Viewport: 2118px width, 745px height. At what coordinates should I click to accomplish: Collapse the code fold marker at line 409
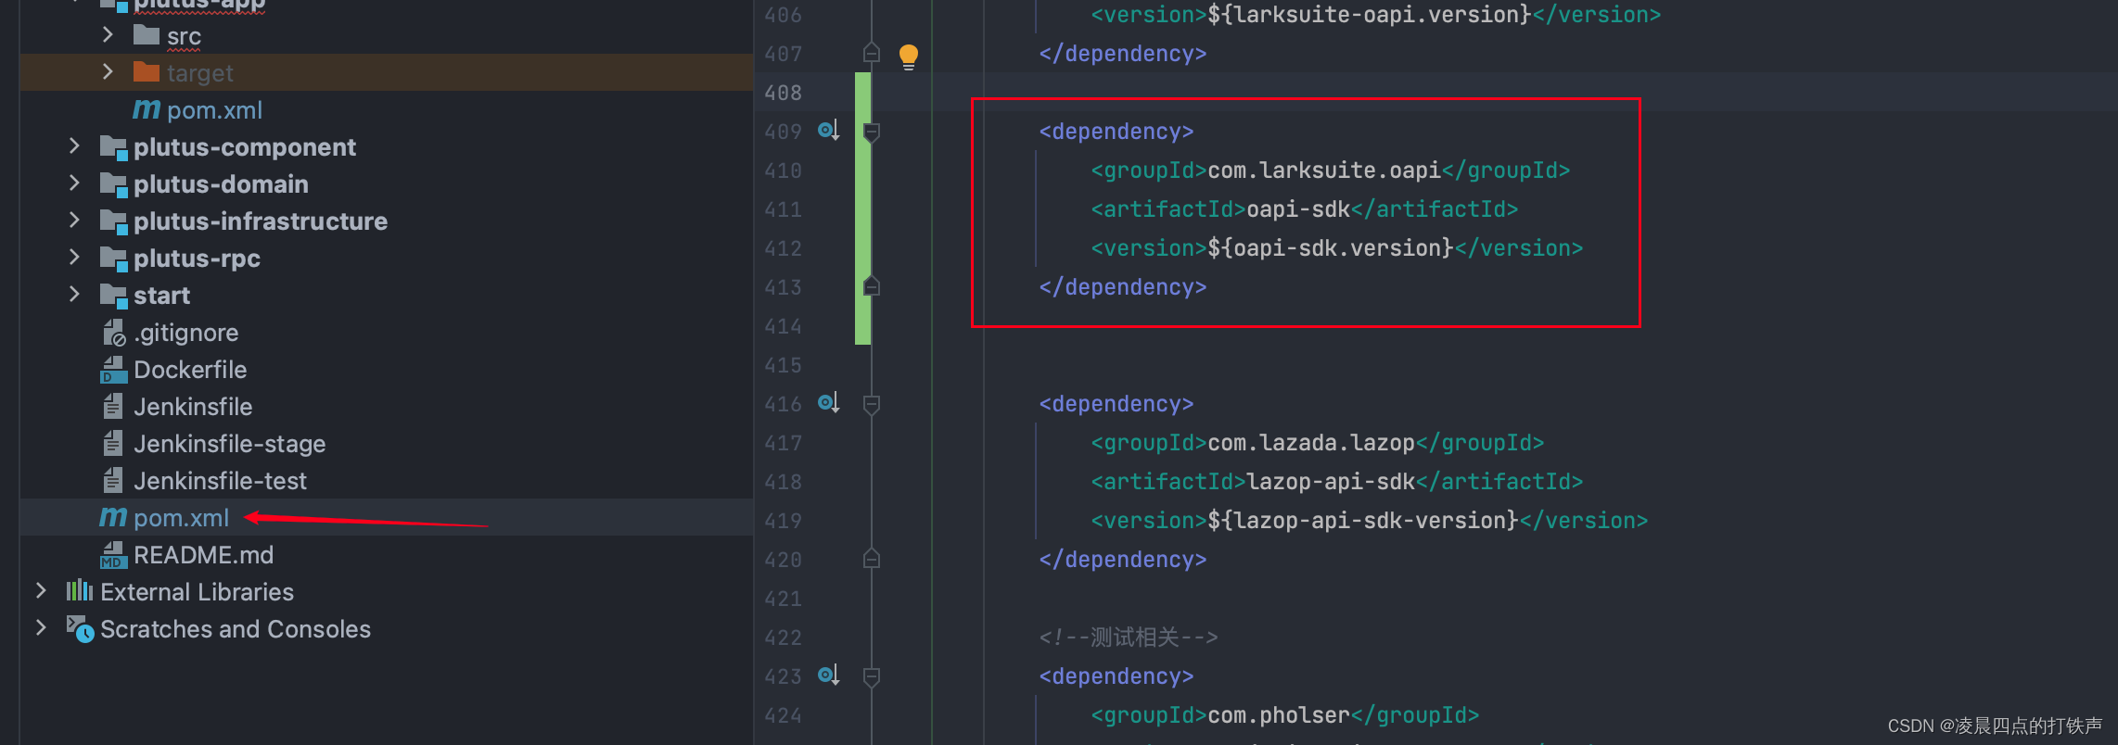click(x=872, y=133)
